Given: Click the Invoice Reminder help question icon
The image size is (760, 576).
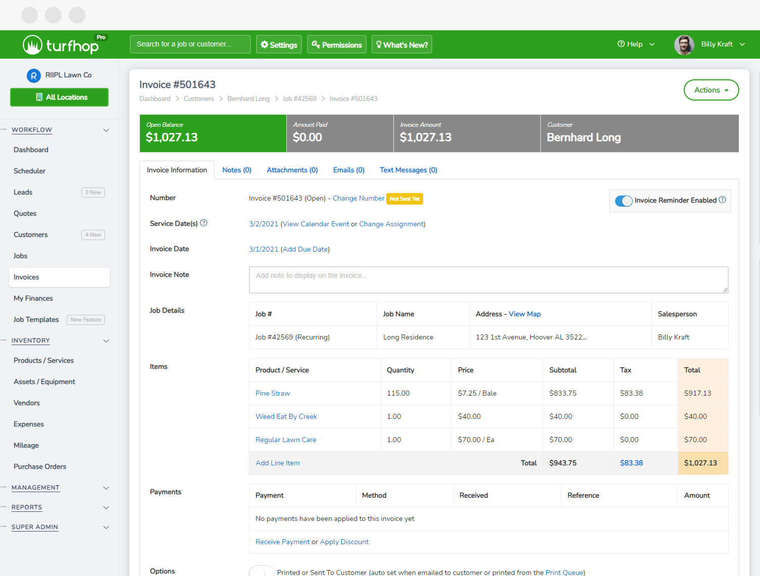Looking at the screenshot, I should pos(722,200).
